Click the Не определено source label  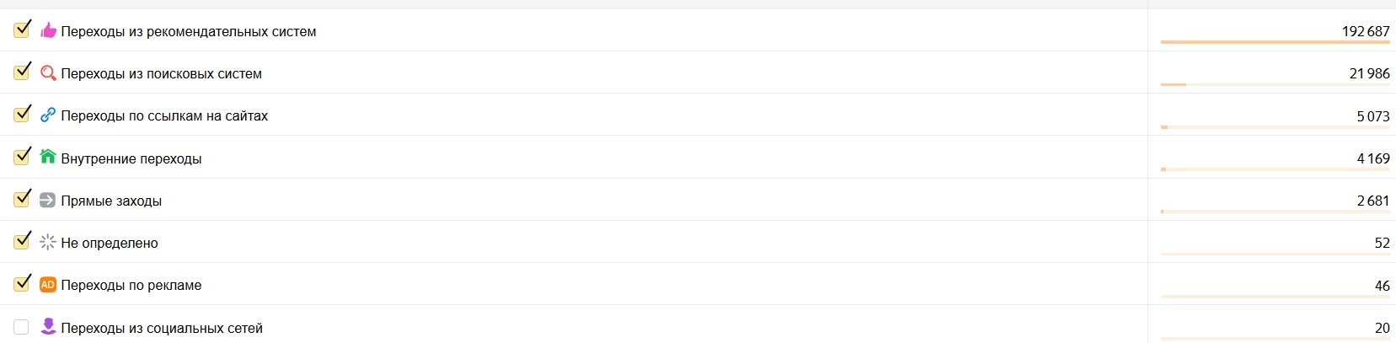(x=110, y=244)
